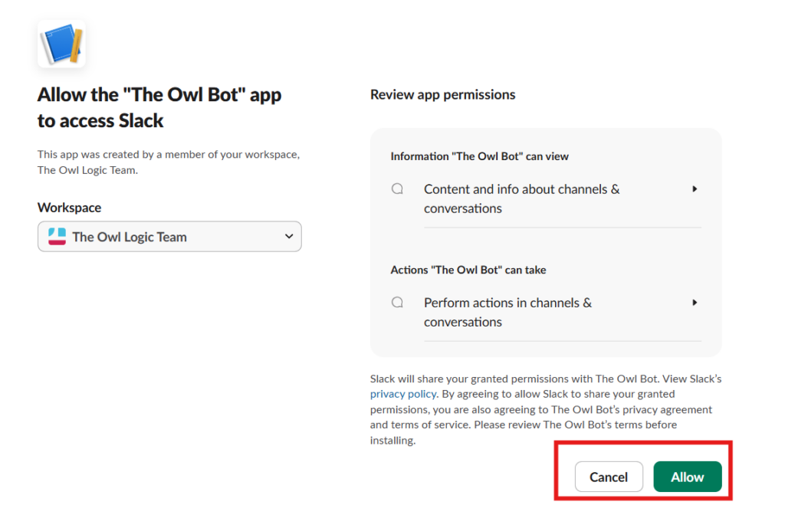Click the Review app permissions heading
The height and width of the screenshot is (505, 785).
443,94
